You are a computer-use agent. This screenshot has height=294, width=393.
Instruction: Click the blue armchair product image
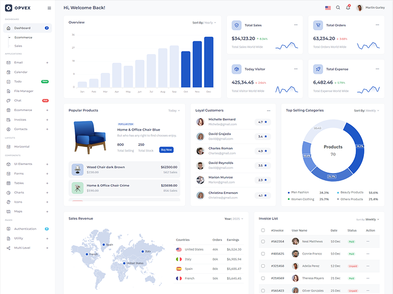pos(89,136)
